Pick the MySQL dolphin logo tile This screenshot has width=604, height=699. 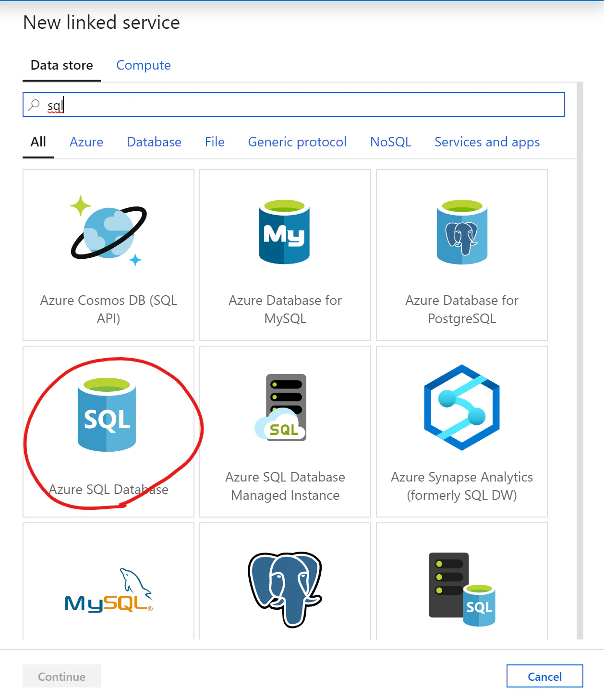(109, 581)
